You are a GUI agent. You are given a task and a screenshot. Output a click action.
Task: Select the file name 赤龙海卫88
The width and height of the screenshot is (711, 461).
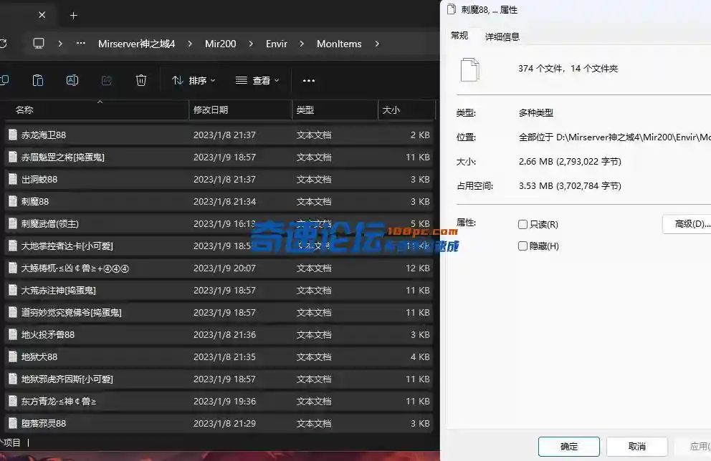click(44, 135)
